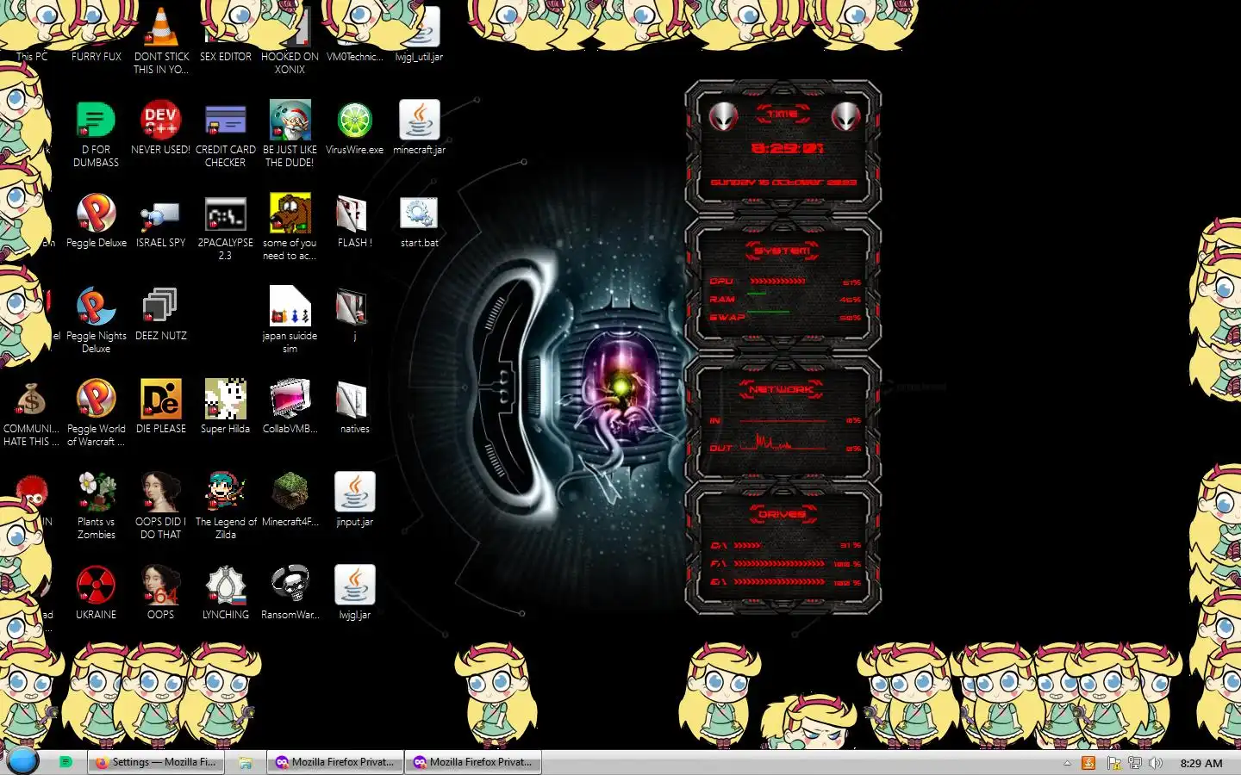The width and height of the screenshot is (1241, 775).
Task: Click the TIME widget header
Action: point(783,114)
